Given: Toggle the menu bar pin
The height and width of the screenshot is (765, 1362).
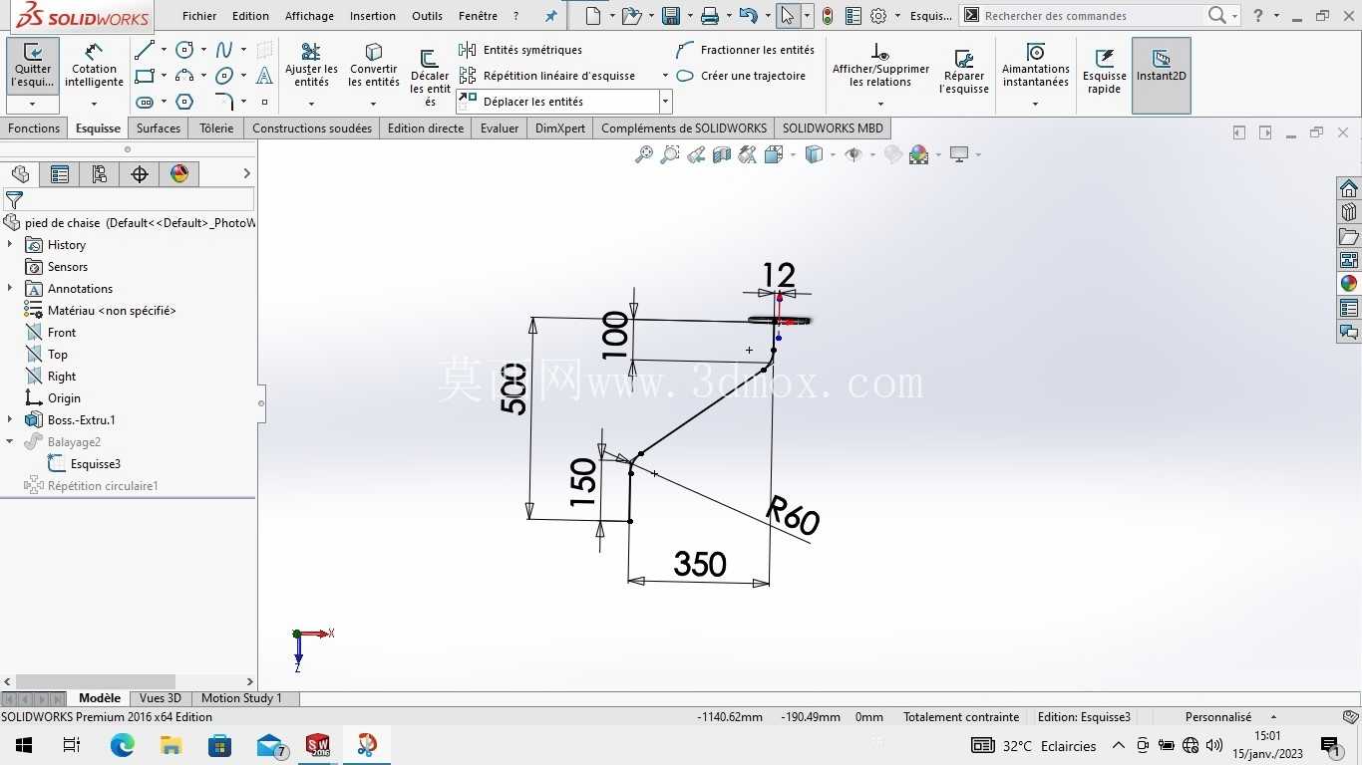Looking at the screenshot, I should coord(551,16).
